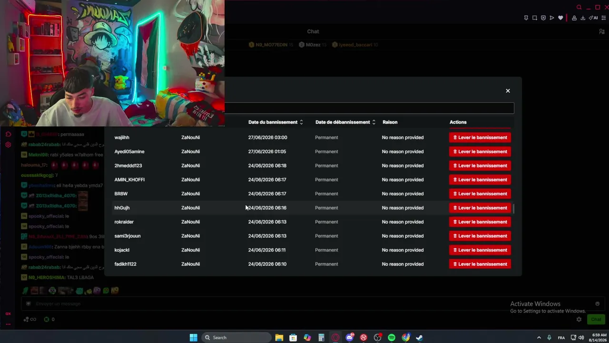Open sidebar GX corner icon
Image resolution: width=609 pixels, height=343 pixels.
pyautogui.click(x=8, y=313)
